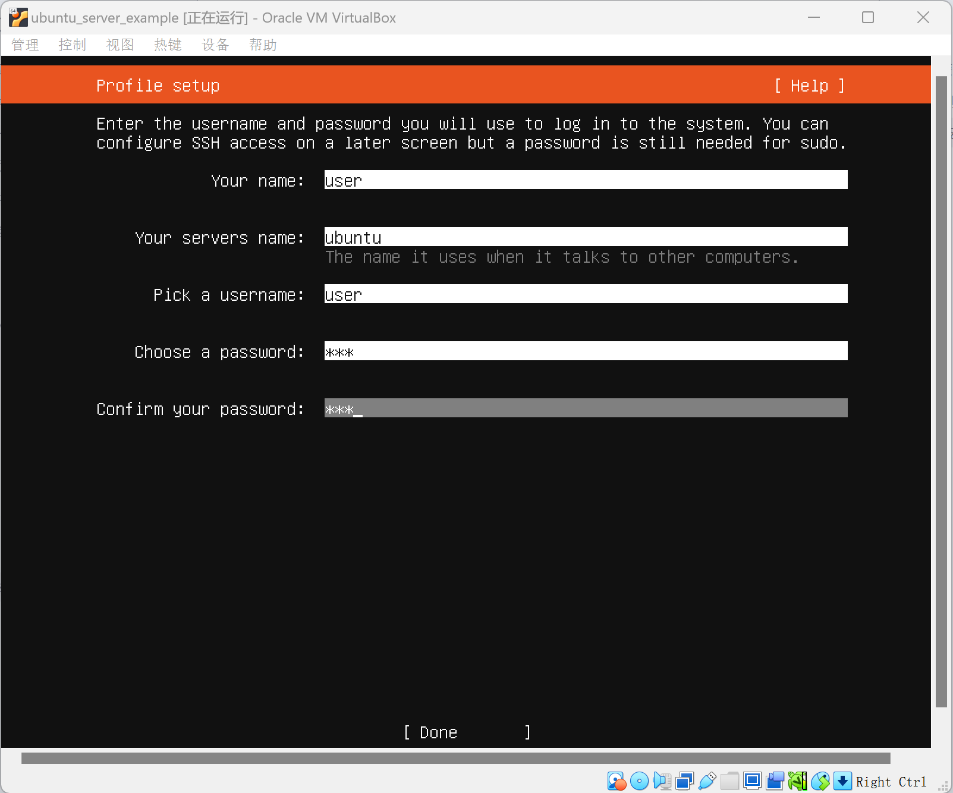Image resolution: width=953 pixels, height=793 pixels.
Task: Click the vertical scrollbar of VM window
Action: point(941,392)
